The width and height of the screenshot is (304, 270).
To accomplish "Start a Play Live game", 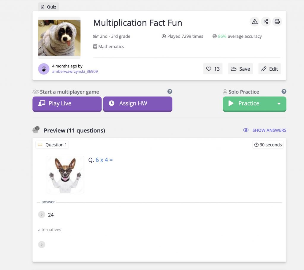I will (x=67, y=104).
